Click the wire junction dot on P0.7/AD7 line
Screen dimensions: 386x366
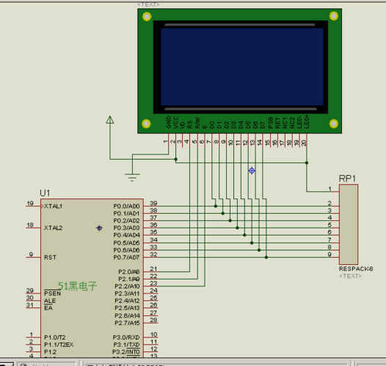click(266, 257)
